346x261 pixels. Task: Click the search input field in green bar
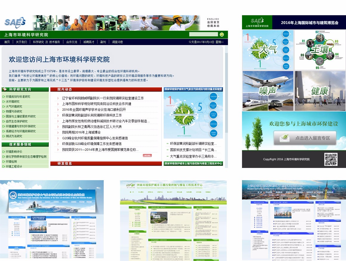coord(203,34)
